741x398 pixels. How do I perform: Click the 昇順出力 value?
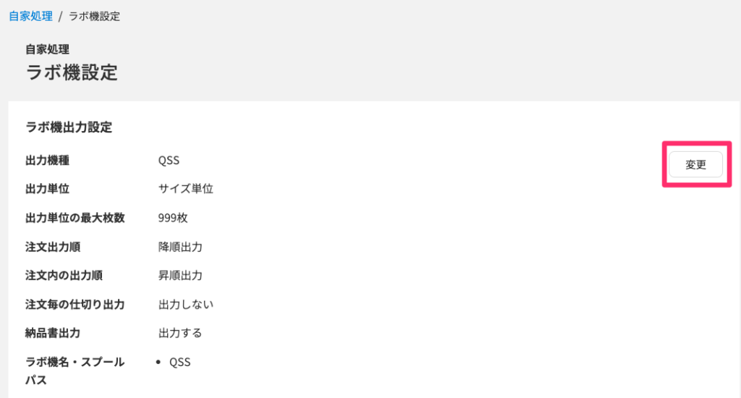click(x=180, y=275)
